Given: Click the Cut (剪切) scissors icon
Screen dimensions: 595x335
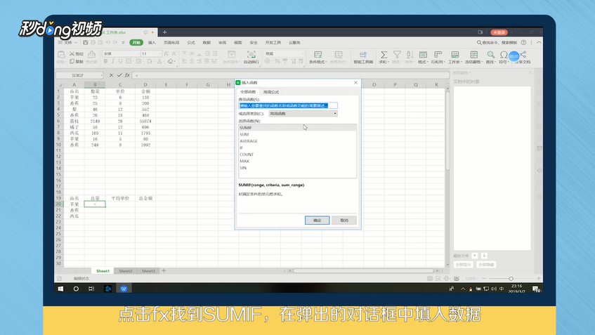Looking at the screenshot, I should click(x=72, y=54).
